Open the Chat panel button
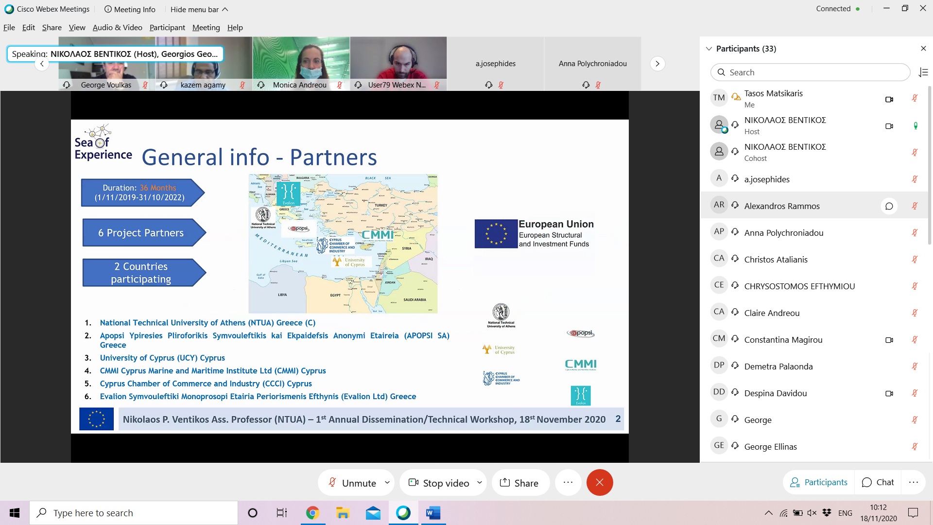 point(878,482)
